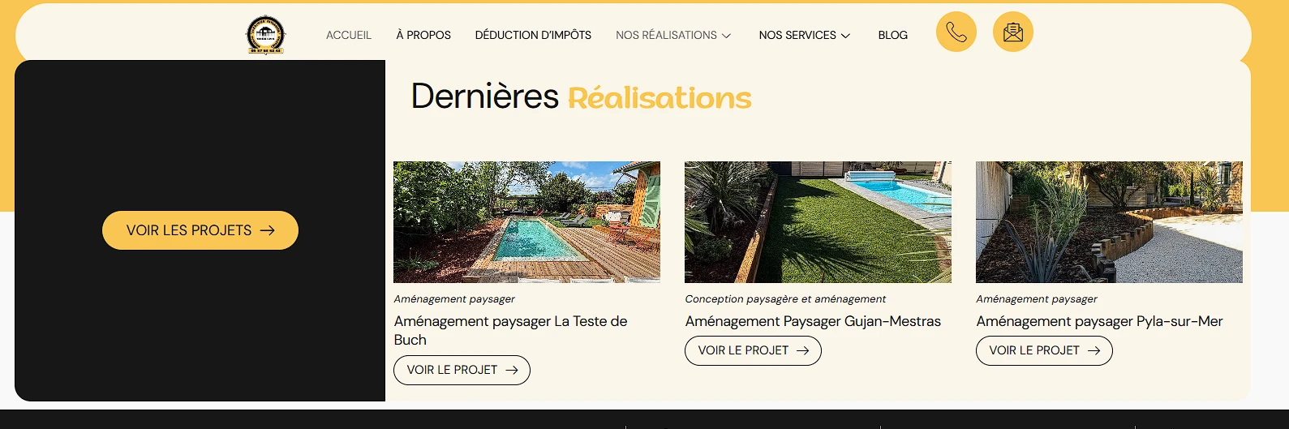The image size is (1289, 429).
Task: Click arrow icon on Gujan-Mestras project button
Action: coord(803,350)
